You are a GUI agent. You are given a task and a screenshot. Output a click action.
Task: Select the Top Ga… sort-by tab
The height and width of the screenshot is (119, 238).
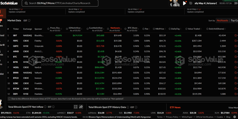(x=234, y=20)
